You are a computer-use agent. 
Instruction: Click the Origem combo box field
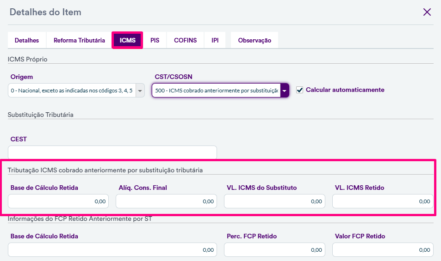(72, 91)
